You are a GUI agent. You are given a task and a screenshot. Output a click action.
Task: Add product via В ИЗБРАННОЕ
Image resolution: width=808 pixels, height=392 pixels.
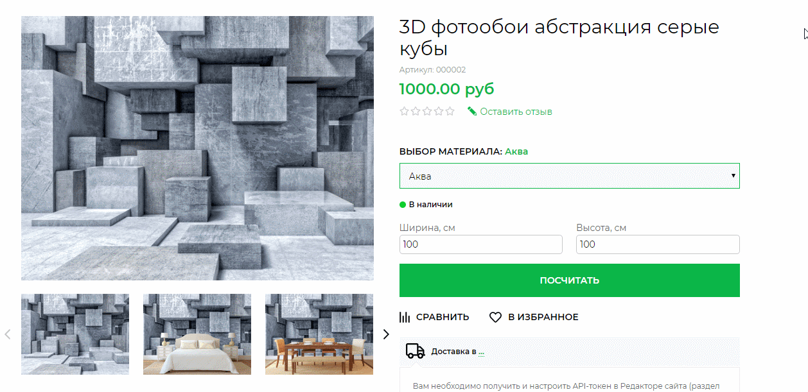[543, 317]
